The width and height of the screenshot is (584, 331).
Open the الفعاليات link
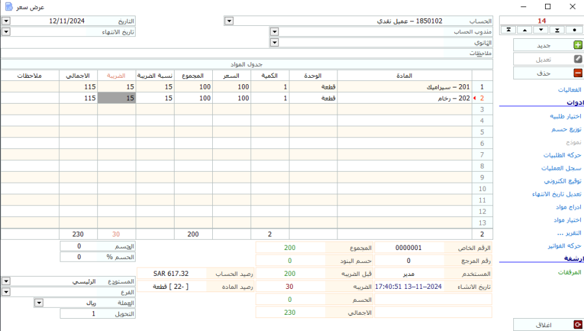[x=570, y=90]
